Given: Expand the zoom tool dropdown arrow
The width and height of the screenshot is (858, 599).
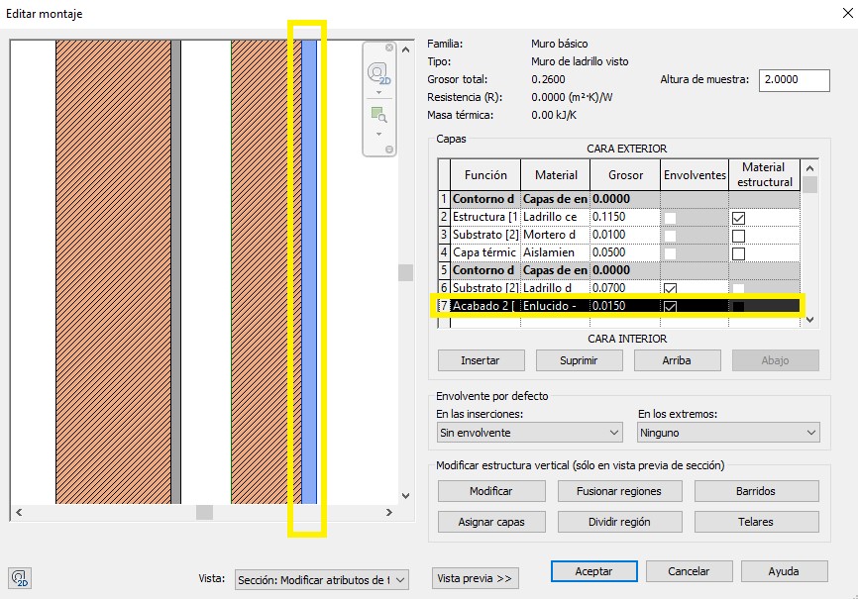Looking at the screenshot, I should click(377, 134).
